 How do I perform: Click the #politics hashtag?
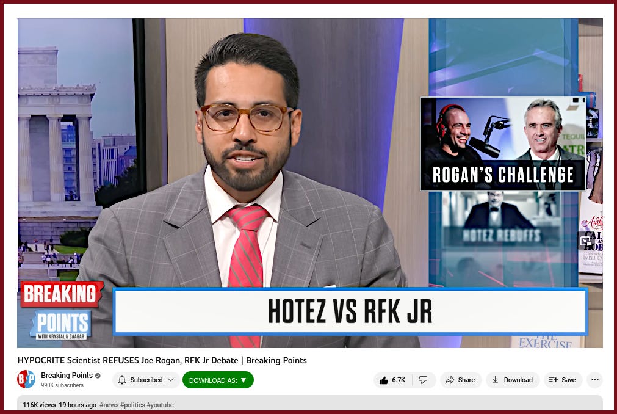pos(132,405)
